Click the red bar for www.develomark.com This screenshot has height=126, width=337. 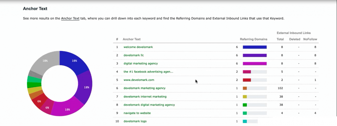point(247,80)
